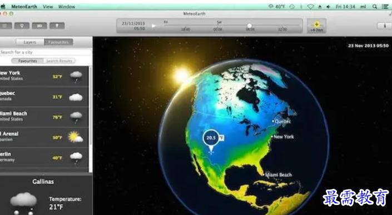Click the snow cloud icon for Gallinas
Image resolution: width=392 pixels, height=215 pixels.
pos(23,203)
